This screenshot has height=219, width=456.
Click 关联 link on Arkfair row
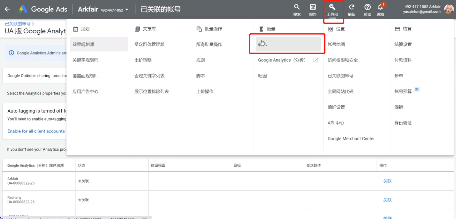coord(387,181)
